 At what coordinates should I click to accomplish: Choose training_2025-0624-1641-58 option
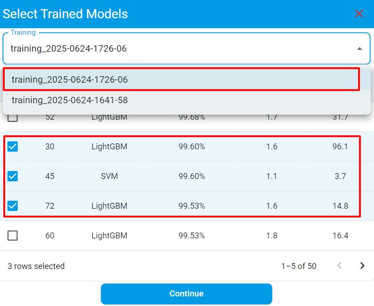[69, 100]
